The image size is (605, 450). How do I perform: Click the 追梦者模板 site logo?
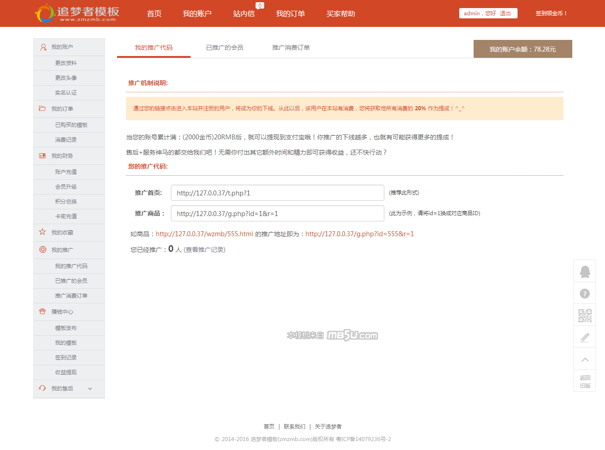point(77,13)
